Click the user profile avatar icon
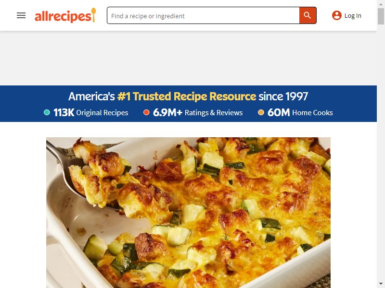 [x=336, y=15]
